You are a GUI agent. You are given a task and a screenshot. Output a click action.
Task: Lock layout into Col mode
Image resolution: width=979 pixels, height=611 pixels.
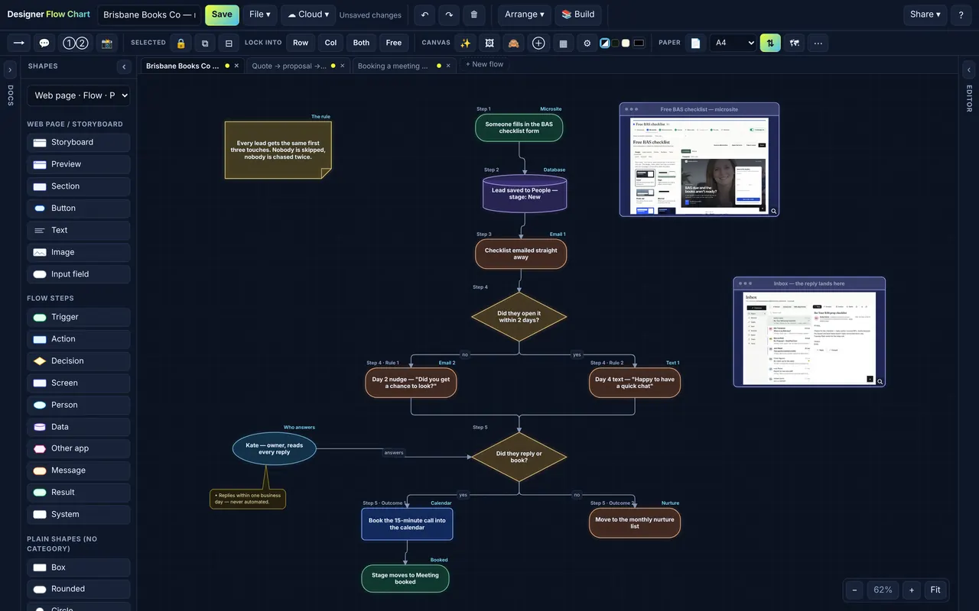pyautogui.click(x=330, y=43)
